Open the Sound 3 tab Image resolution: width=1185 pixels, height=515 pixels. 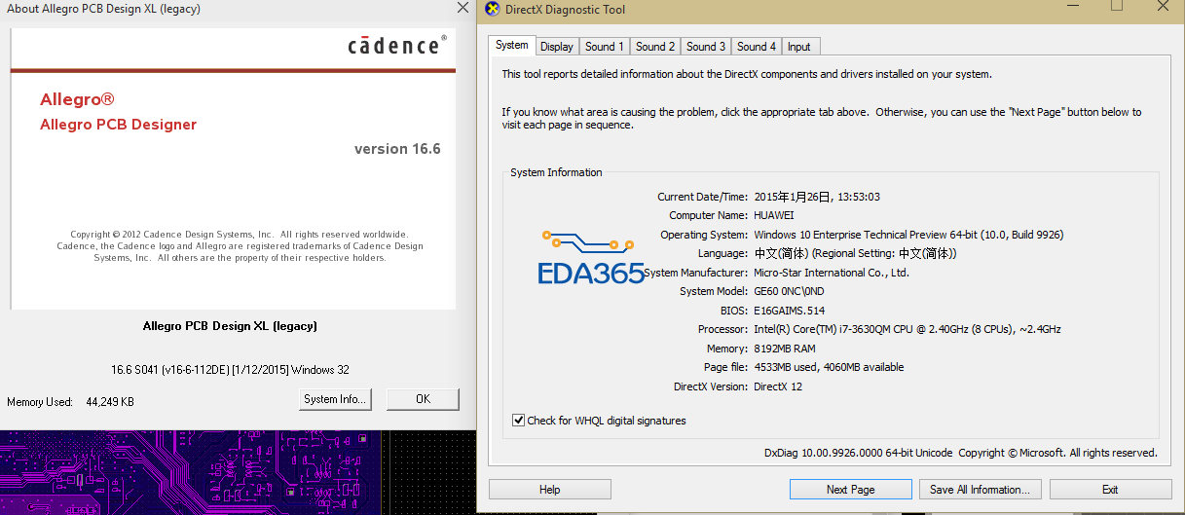click(705, 46)
